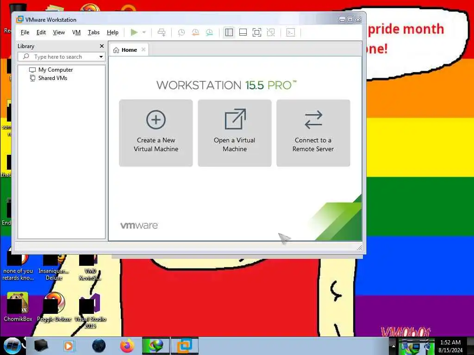Screen dimensions: 474x355
Task: Click the Windows Media Player taskbar icon
Action: [69, 346]
